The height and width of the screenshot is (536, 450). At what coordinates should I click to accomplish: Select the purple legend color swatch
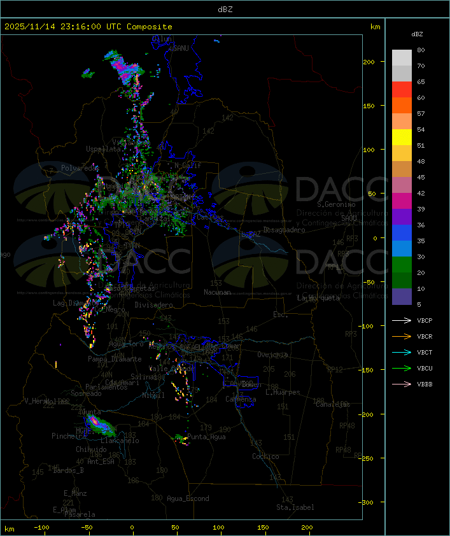pyautogui.click(x=402, y=217)
